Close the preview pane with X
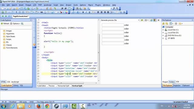 [158, 20]
